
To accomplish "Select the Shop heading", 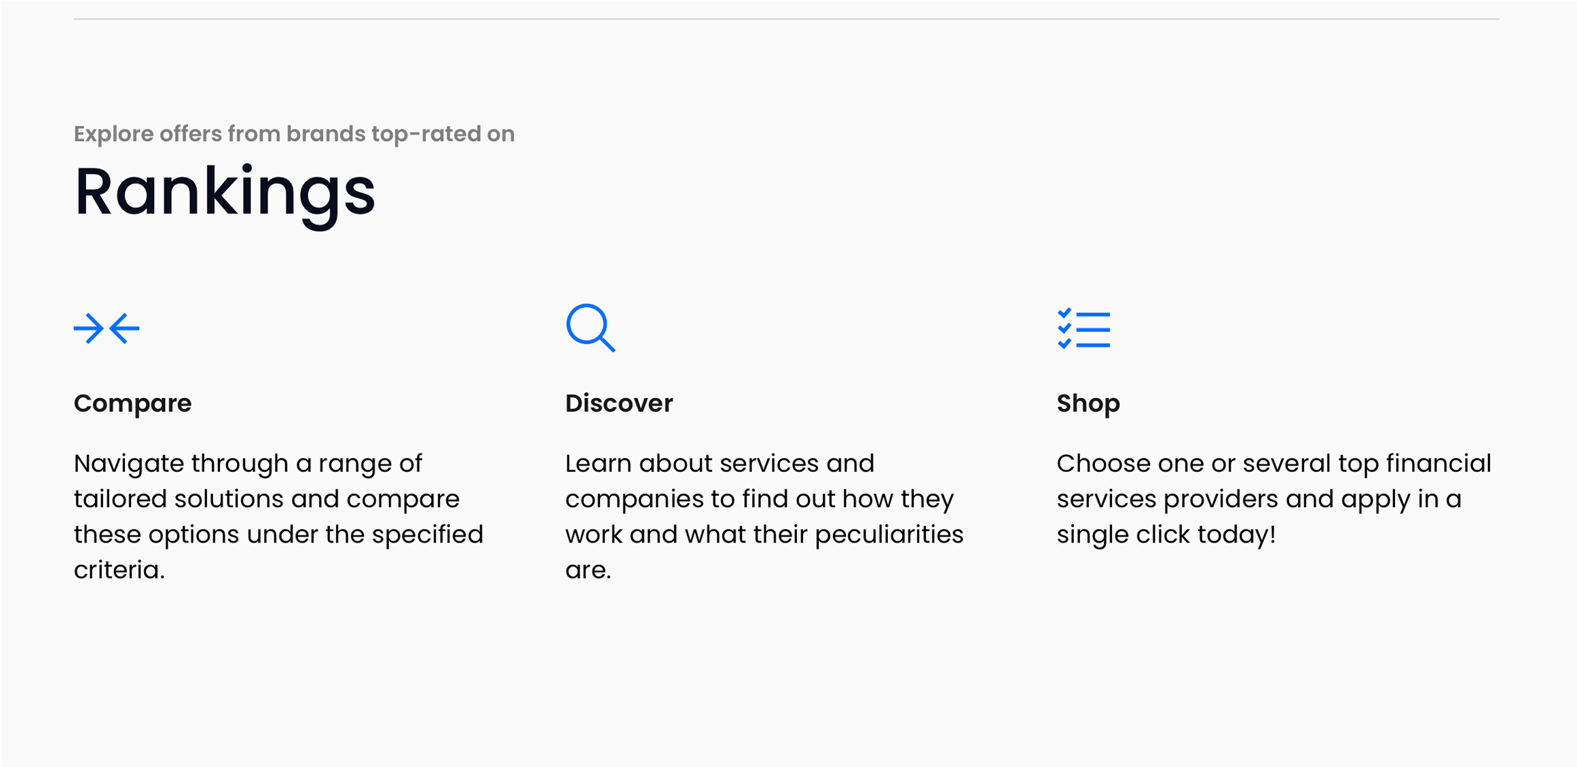I will [x=1088, y=404].
